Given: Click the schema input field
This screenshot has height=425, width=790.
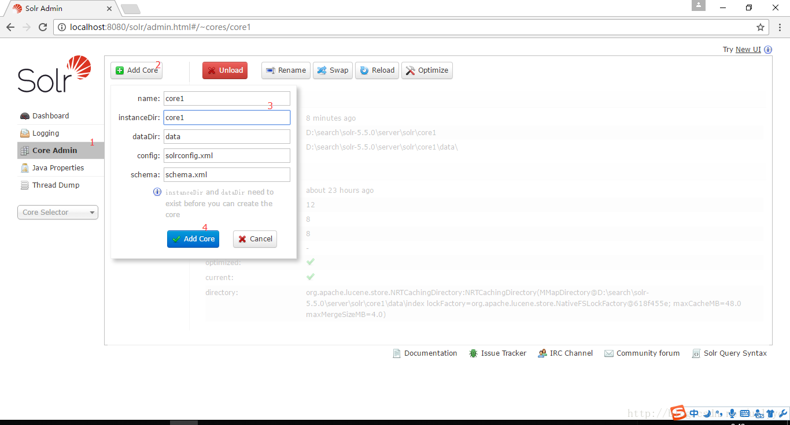Looking at the screenshot, I should (227, 174).
